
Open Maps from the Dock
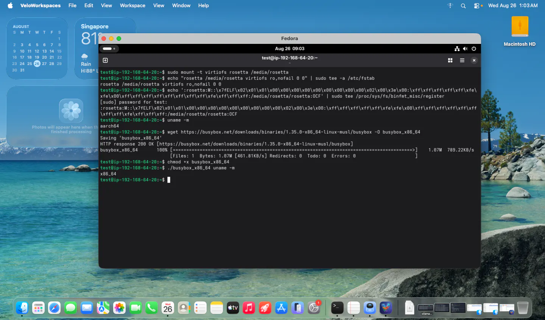click(x=103, y=308)
